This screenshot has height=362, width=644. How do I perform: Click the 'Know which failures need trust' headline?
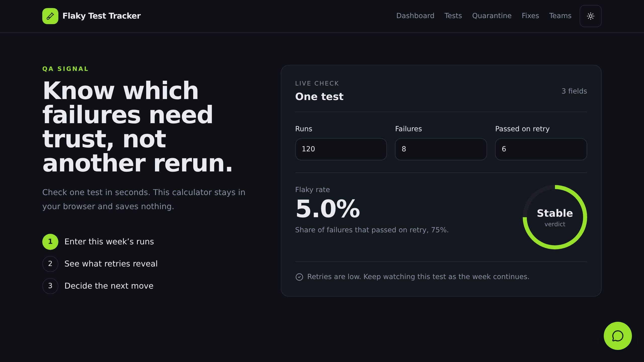[x=137, y=126]
